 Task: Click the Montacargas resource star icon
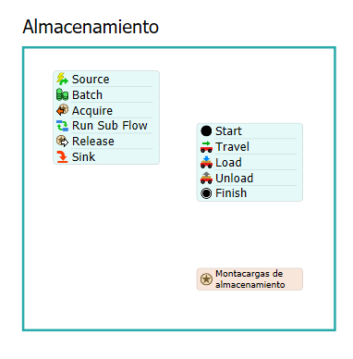coord(206,279)
